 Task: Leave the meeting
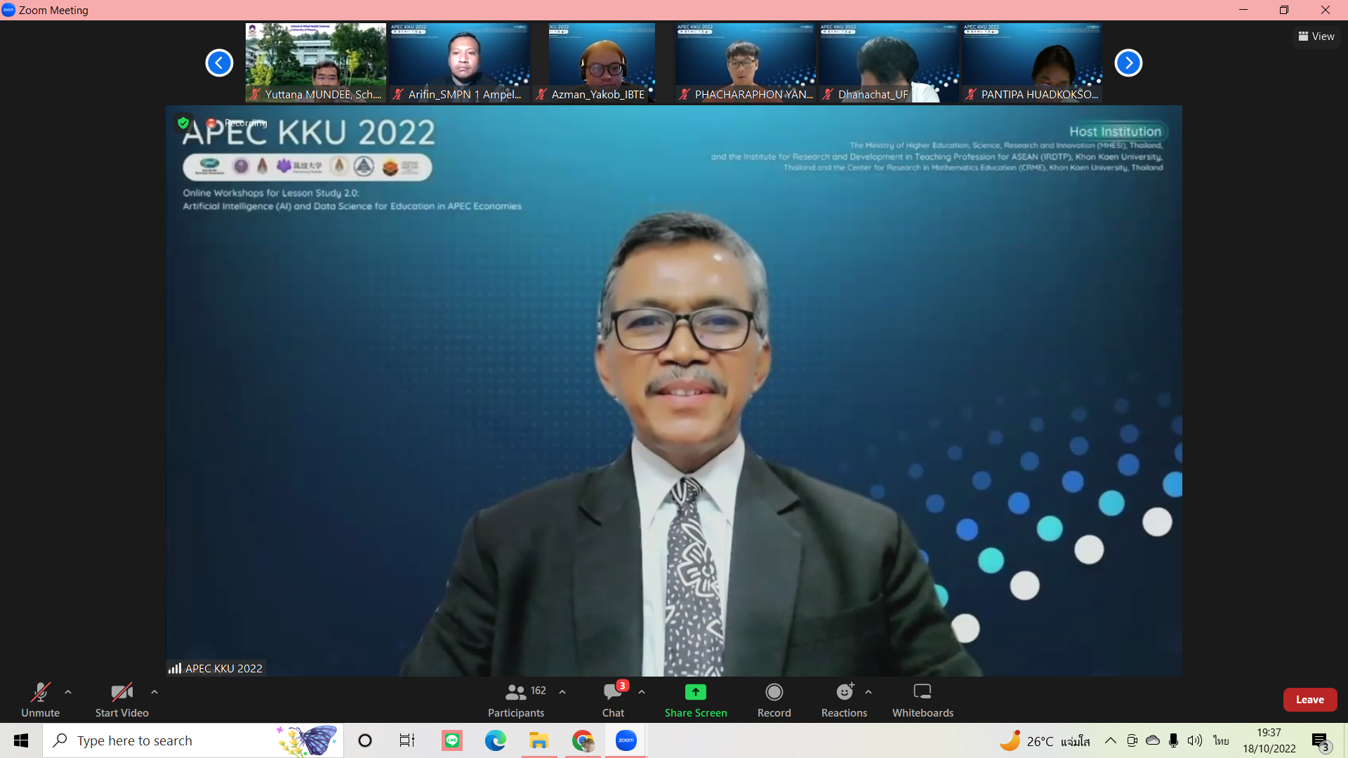1309,700
